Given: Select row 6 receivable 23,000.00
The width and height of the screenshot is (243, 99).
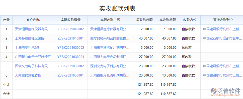Looking at the screenshot, I should pos(146,75).
